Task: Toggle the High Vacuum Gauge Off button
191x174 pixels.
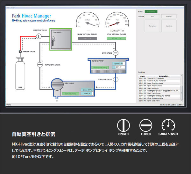Action: point(87,38)
